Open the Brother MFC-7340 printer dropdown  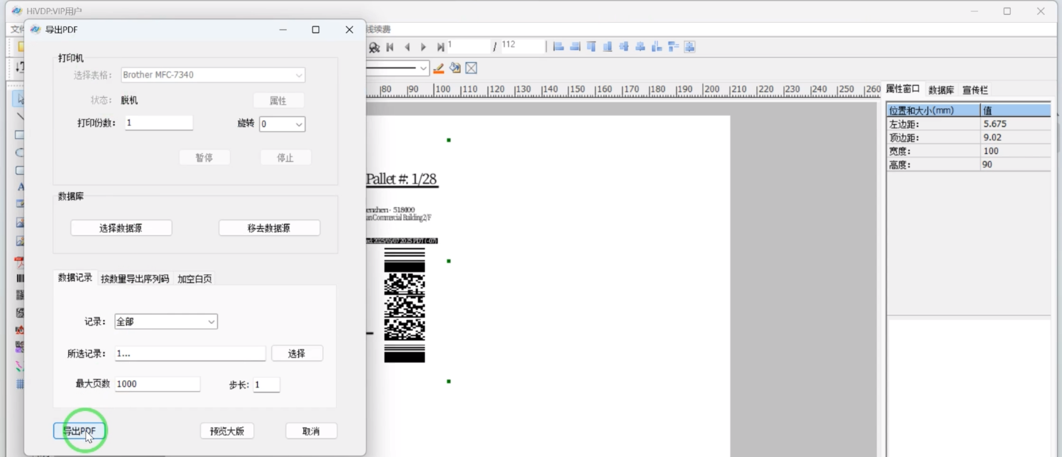tap(213, 75)
